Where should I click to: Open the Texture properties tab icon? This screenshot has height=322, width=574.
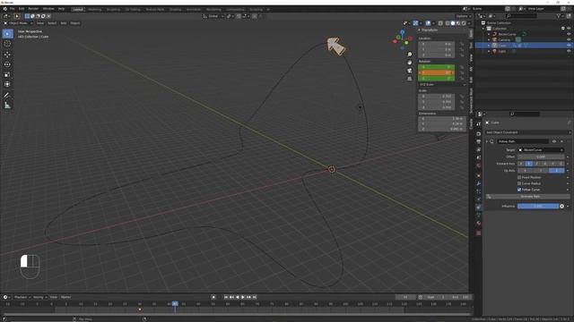tap(478, 233)
